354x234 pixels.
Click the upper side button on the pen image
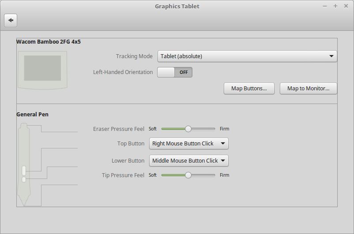[x=24, y=171]
